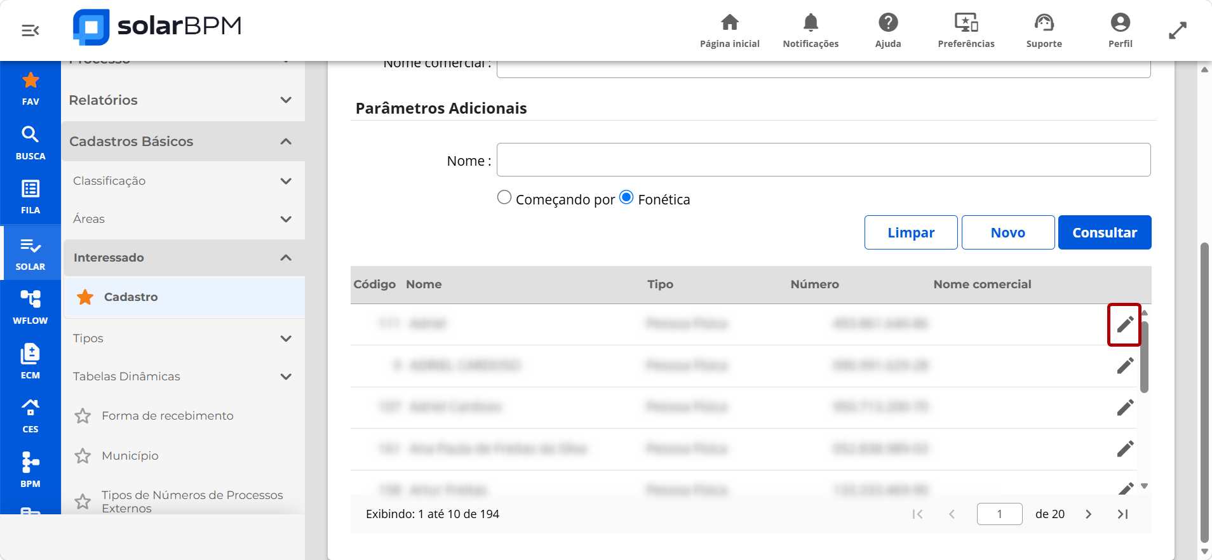This screenshot has height=560, width=1212.
Task: Select the Começando por radio option
Action: point(504,197)
